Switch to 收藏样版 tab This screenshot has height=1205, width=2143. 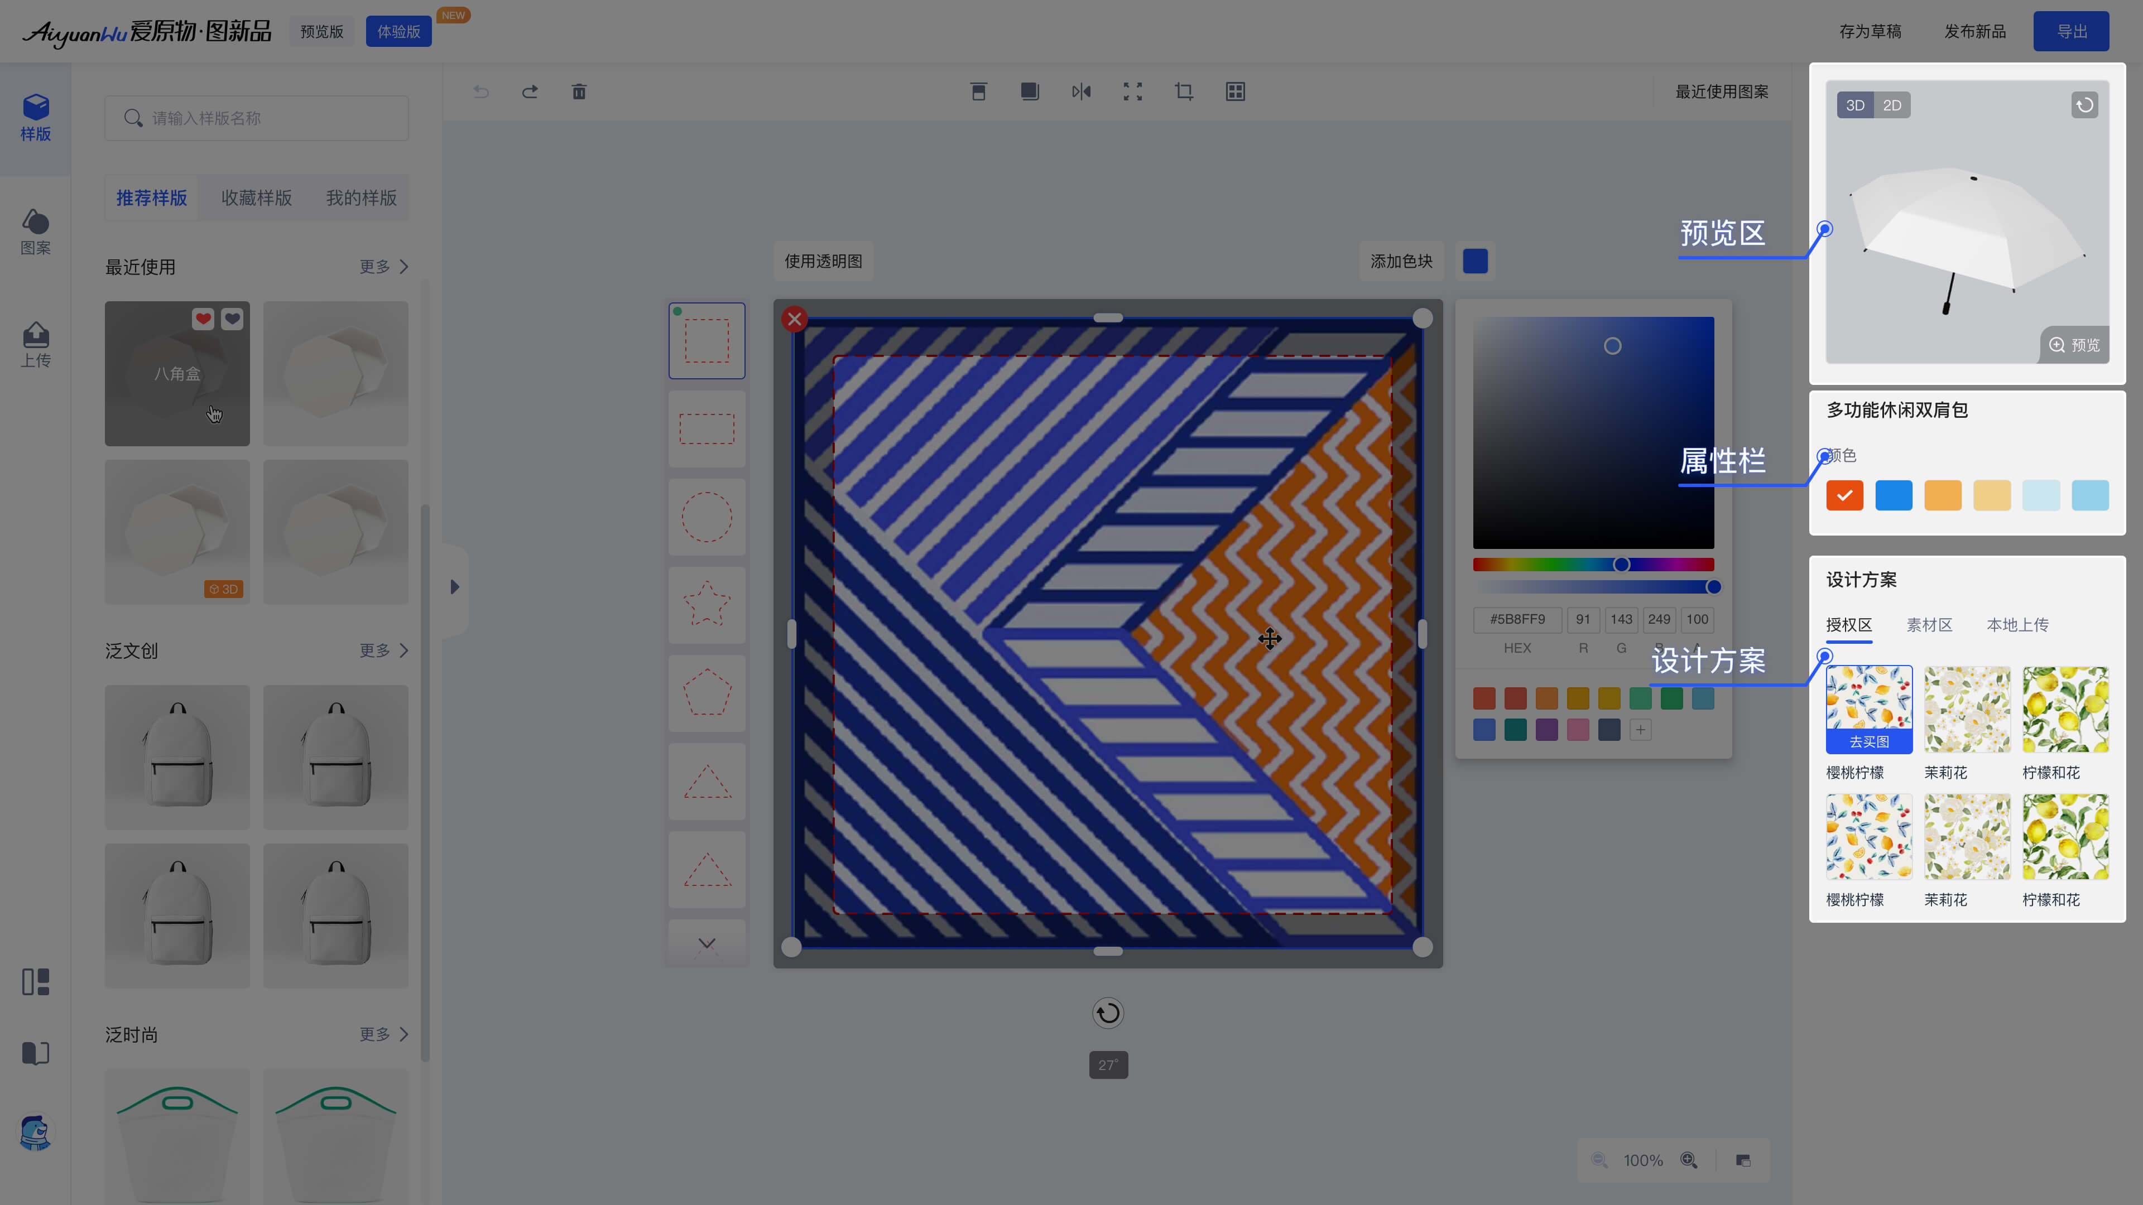click(x=256, y=198)
